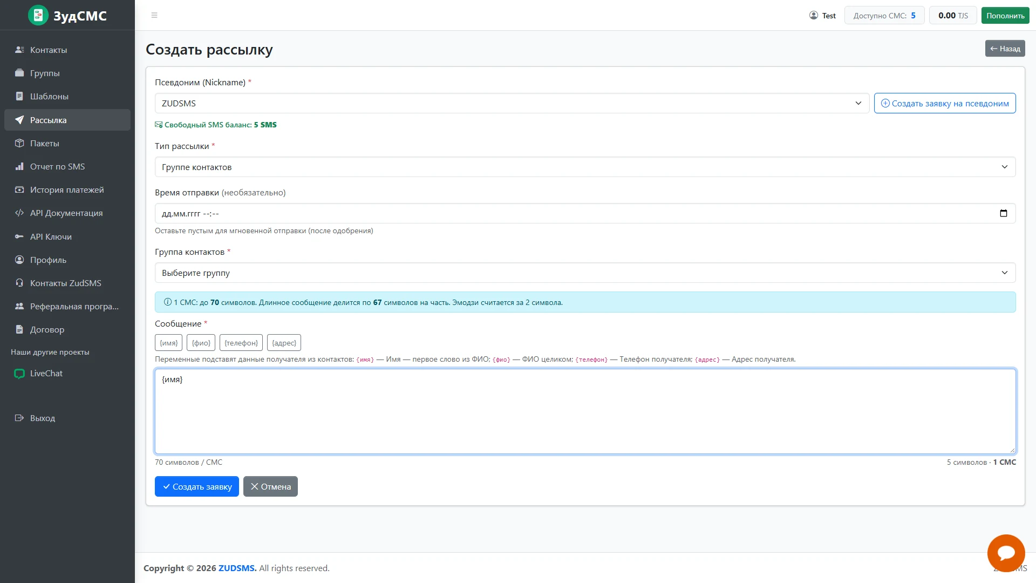
Task: Click the calendar icon in the send time field
Action: pos(1004,213)
